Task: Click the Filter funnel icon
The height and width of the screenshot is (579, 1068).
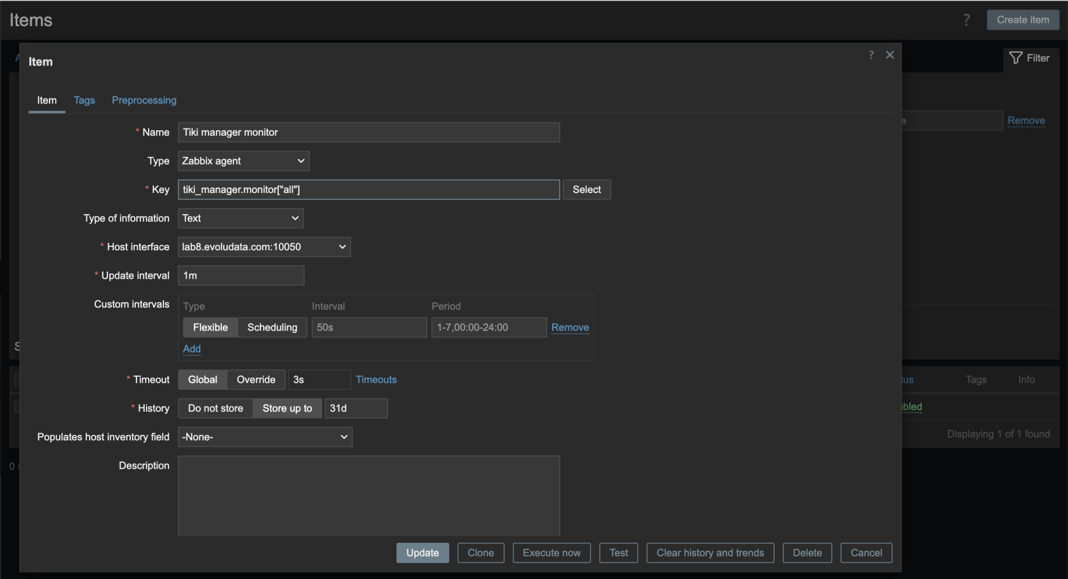Action: [x=1016, y=58]
